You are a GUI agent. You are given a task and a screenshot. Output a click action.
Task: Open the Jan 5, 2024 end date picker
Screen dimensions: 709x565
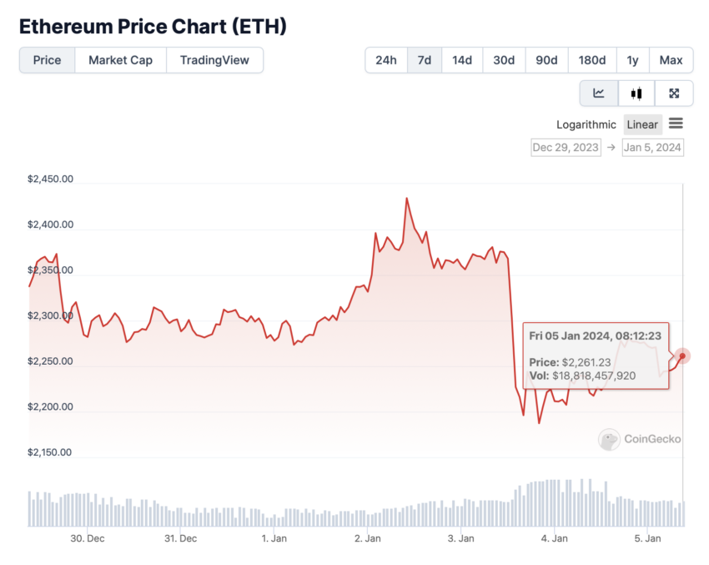(x=652, y=148)
